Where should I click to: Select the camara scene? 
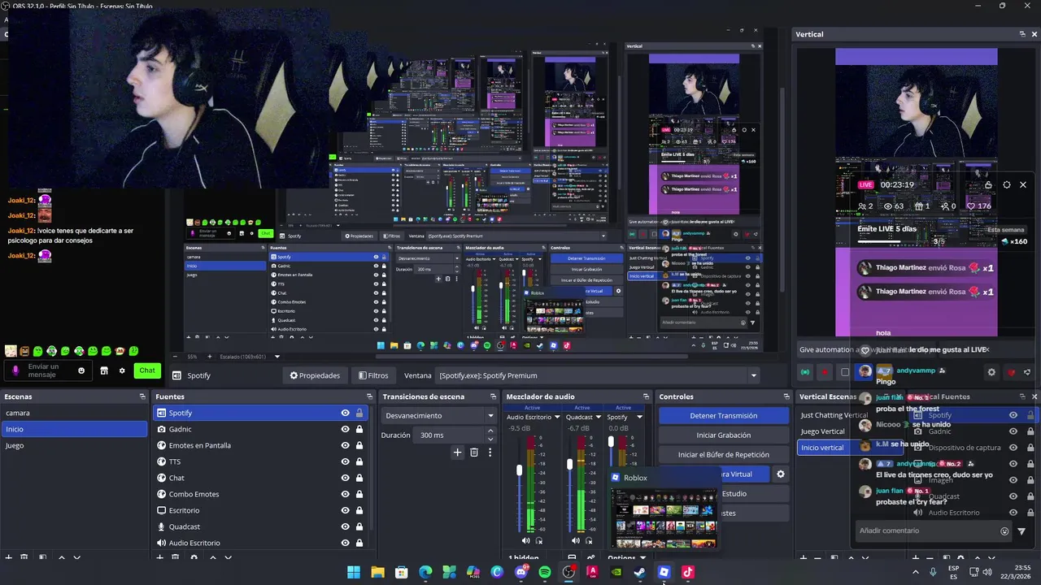(x=73, y=413)
